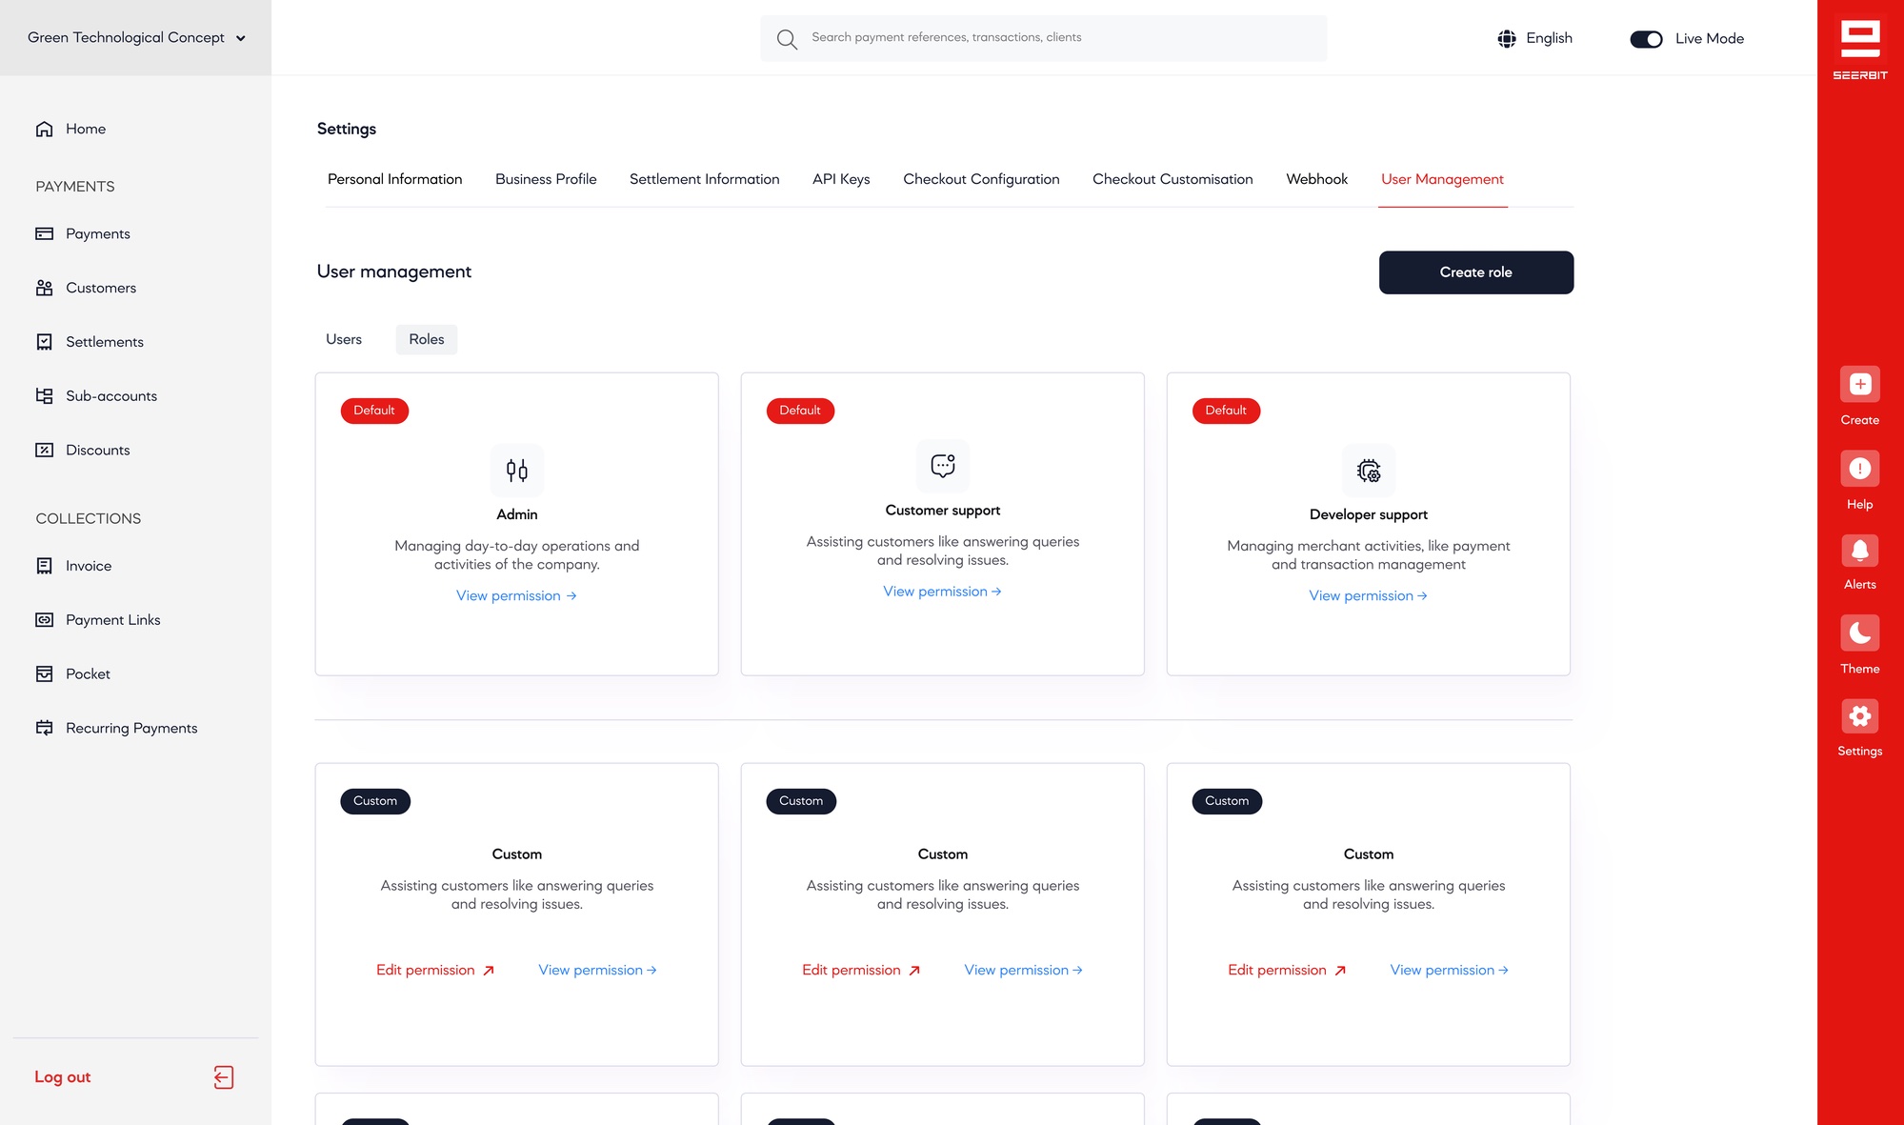
Task: Click the Recurring Payments calendar icon
Action: point(44,728)
